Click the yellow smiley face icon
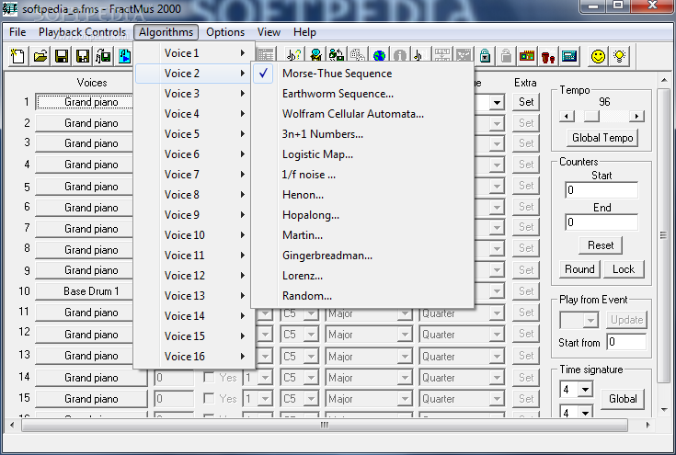This screenshot has width=676, height=455. (598, 56)
